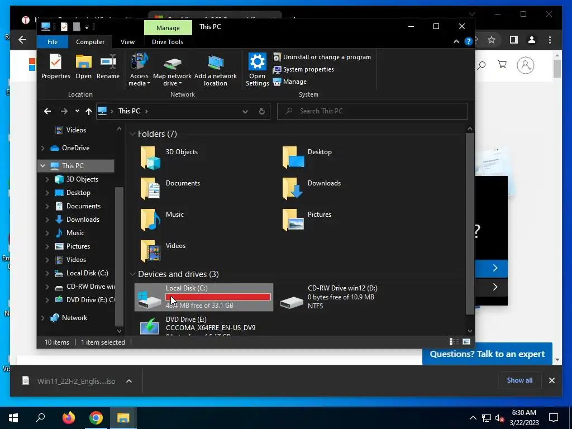Open the Map network drive dropdown
Image resolution: width=572 pixels, height=429 pixels.
point(172,69)
